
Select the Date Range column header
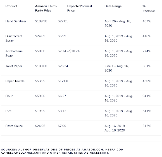[113, 6]
